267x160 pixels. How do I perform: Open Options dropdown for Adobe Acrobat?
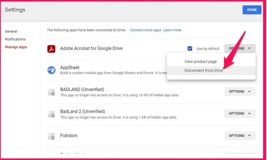pyautogui.click(x=240, y=48)
